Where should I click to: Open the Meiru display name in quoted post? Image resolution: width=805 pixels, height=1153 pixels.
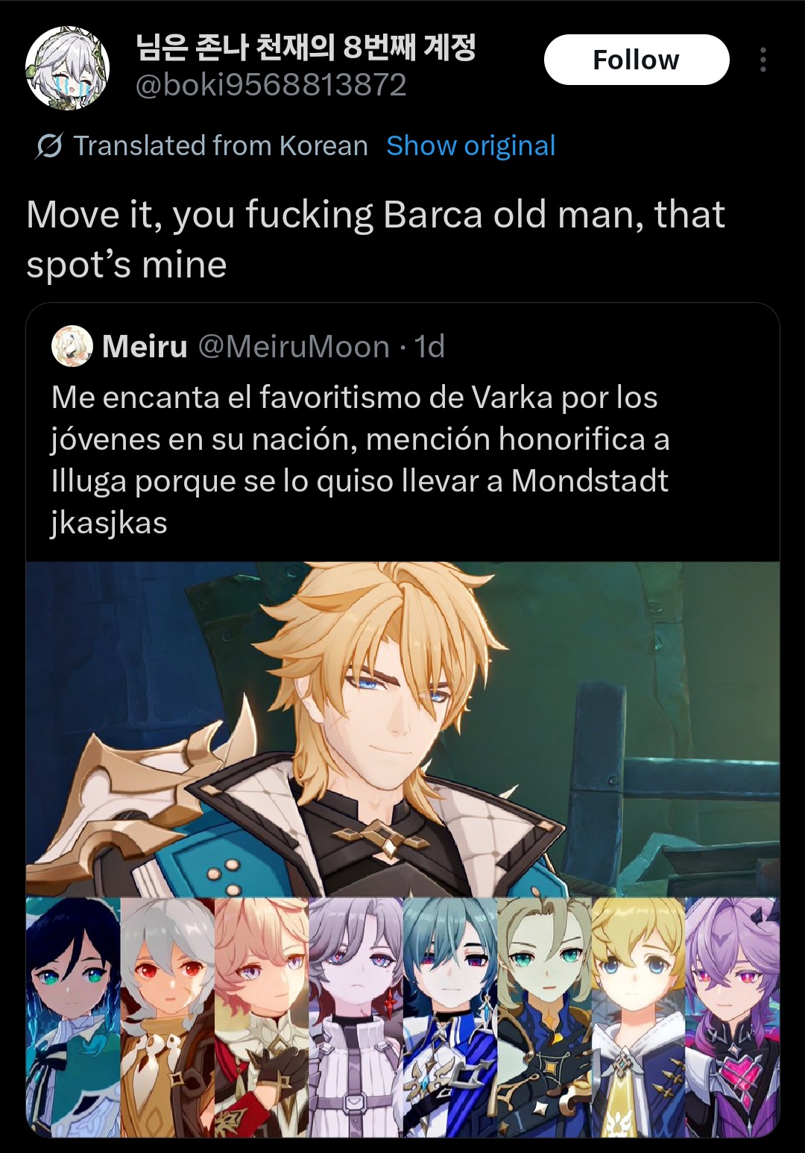click(145, 346)
